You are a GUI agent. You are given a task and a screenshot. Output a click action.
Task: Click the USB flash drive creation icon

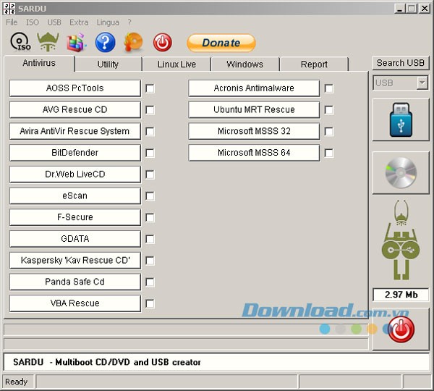pos(400,120)
